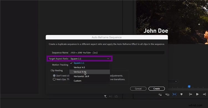The image size is (208, 108).
Task: Click the Cancel button
Action: (x=138, y=89)
